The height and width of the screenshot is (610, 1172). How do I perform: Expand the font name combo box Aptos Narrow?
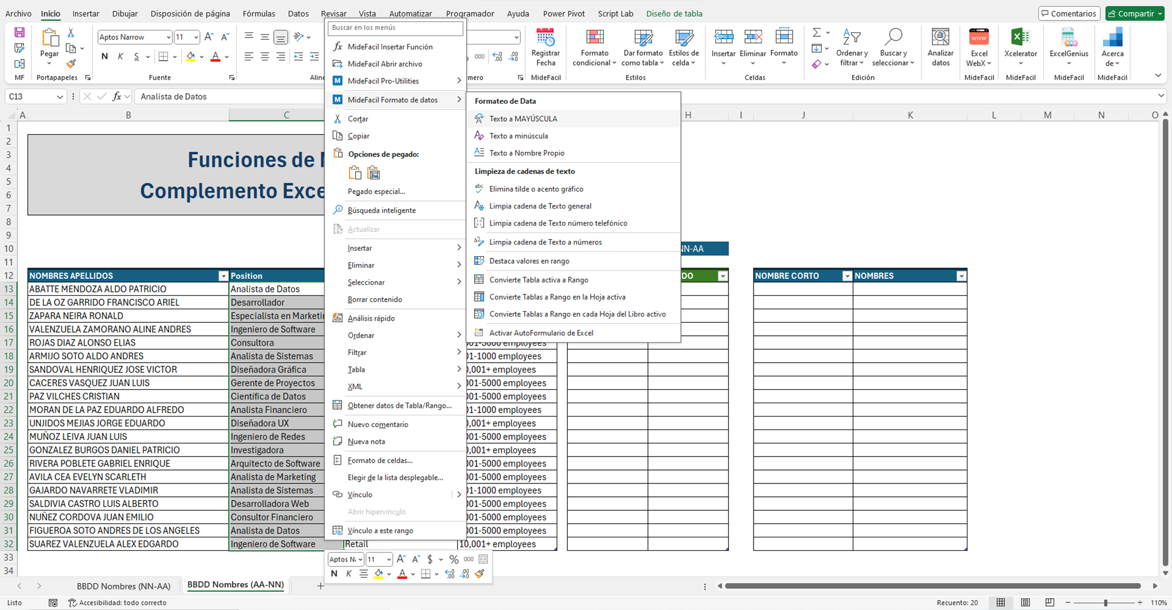168,38
